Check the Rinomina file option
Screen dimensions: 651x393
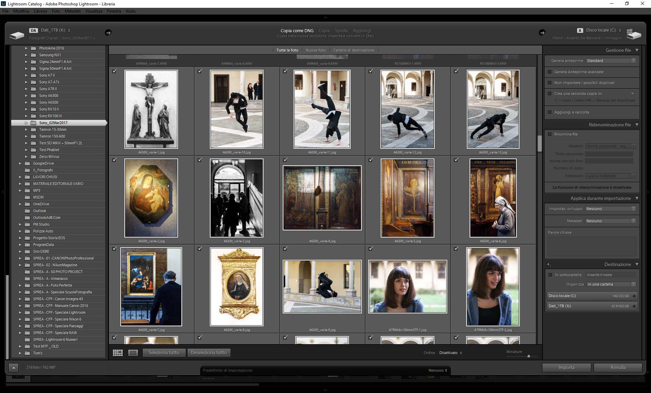550,134
